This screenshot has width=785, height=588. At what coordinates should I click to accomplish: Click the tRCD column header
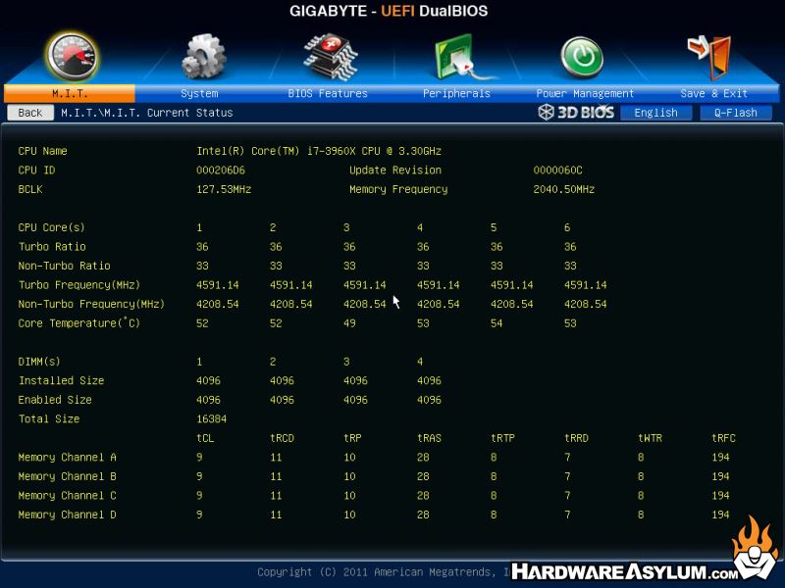[x=282, y=438]
